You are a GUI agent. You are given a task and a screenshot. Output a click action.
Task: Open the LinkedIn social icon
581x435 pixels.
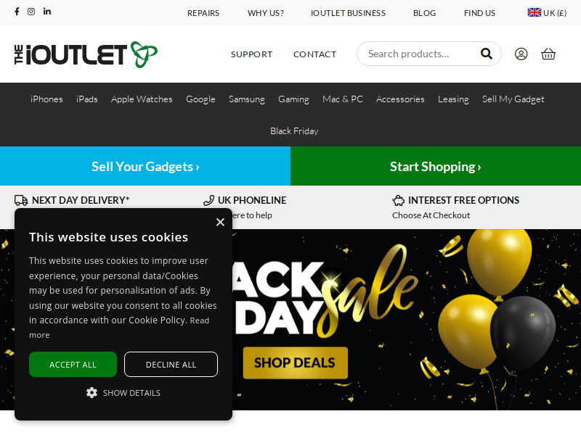(47, 12)
